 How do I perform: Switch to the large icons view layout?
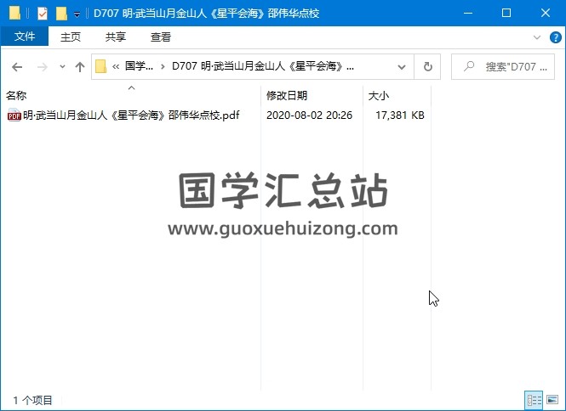(x=552, y=399)
